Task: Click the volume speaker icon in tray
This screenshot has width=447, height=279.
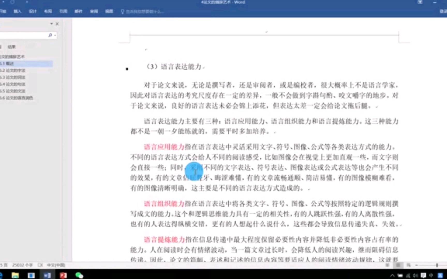Action: (x=415, y=275)
